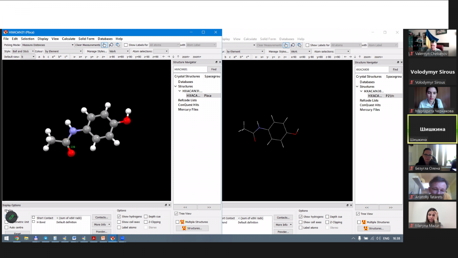This screenshot has width=458, height=258.
Task: Click the green pen annotation icon
Action: click(11, 217)
